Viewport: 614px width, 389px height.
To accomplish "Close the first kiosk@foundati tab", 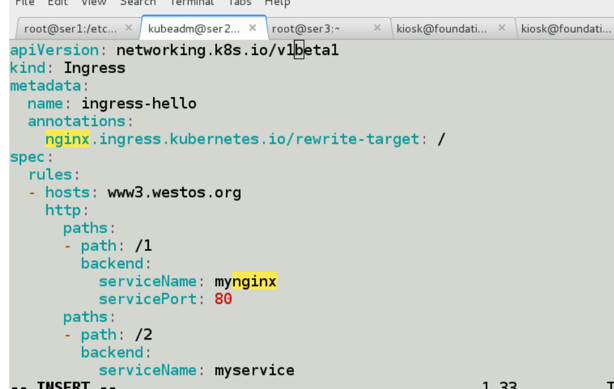I will pyautogui.click(x=501, y=28).
